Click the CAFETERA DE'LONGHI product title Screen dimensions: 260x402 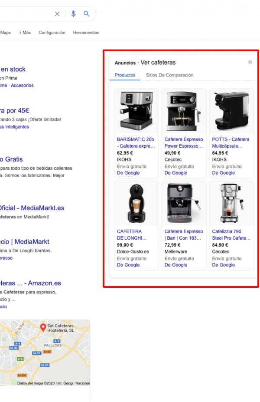tap(132, 234)
